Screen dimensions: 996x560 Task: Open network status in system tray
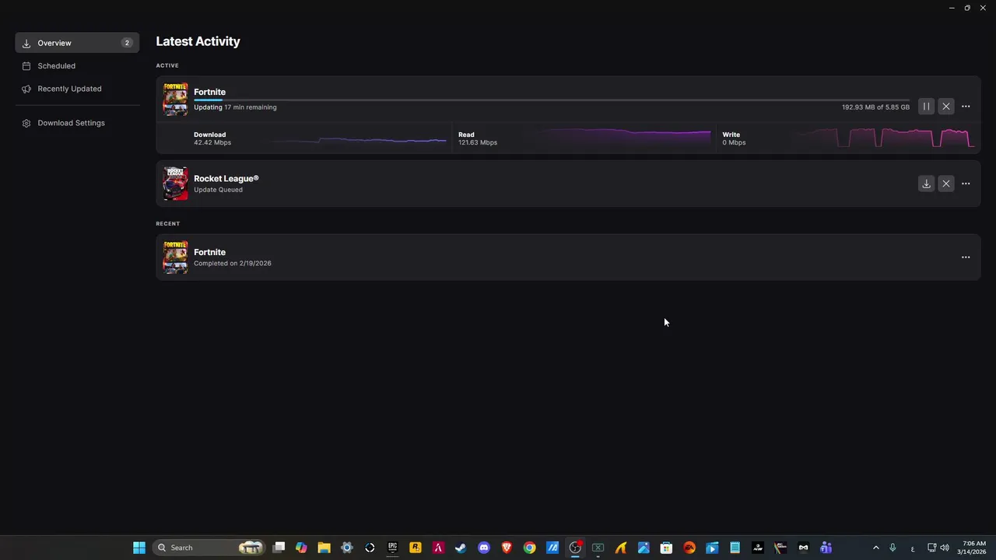[932, 548]
